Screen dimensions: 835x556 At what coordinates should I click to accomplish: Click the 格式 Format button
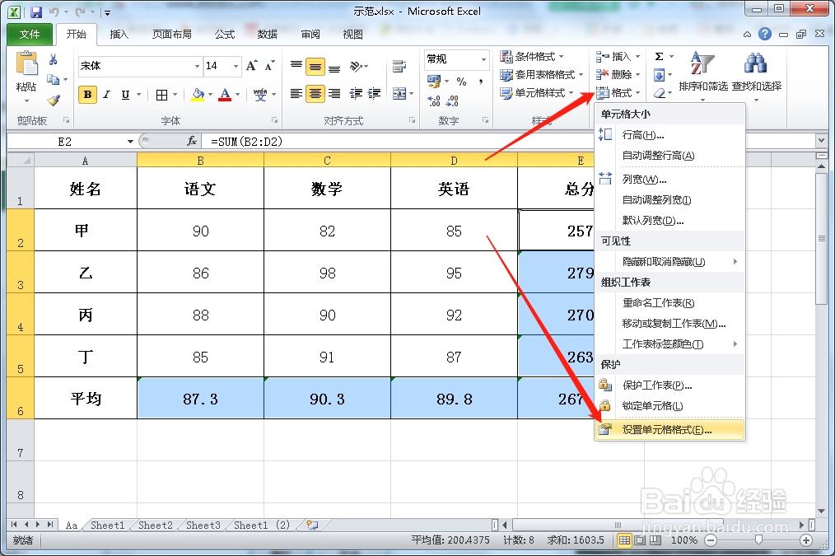(618, 92)
